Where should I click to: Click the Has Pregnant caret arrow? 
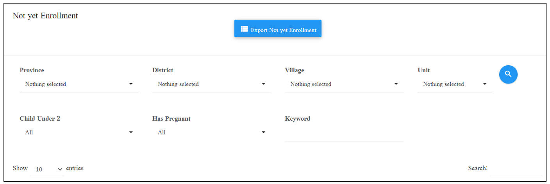[x=264, y=132]
